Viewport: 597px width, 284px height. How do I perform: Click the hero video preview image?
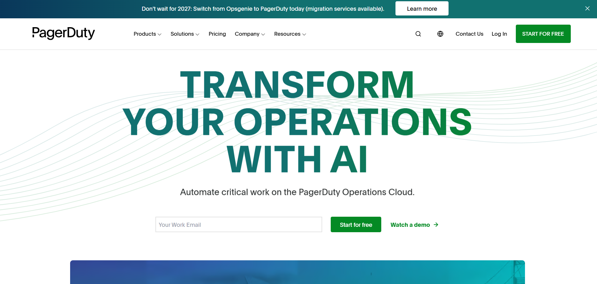pos(298,272)
